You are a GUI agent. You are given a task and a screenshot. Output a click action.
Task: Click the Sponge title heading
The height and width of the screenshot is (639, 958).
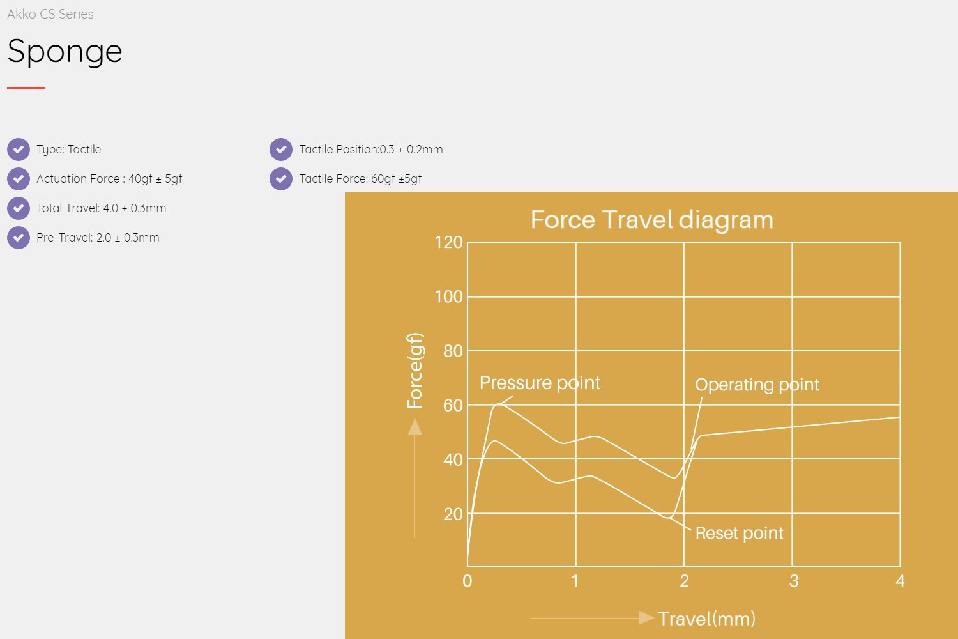(65, 51)
